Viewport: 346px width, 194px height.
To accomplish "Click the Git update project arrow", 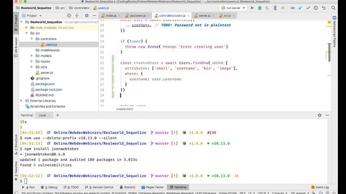I will (301, 8).
